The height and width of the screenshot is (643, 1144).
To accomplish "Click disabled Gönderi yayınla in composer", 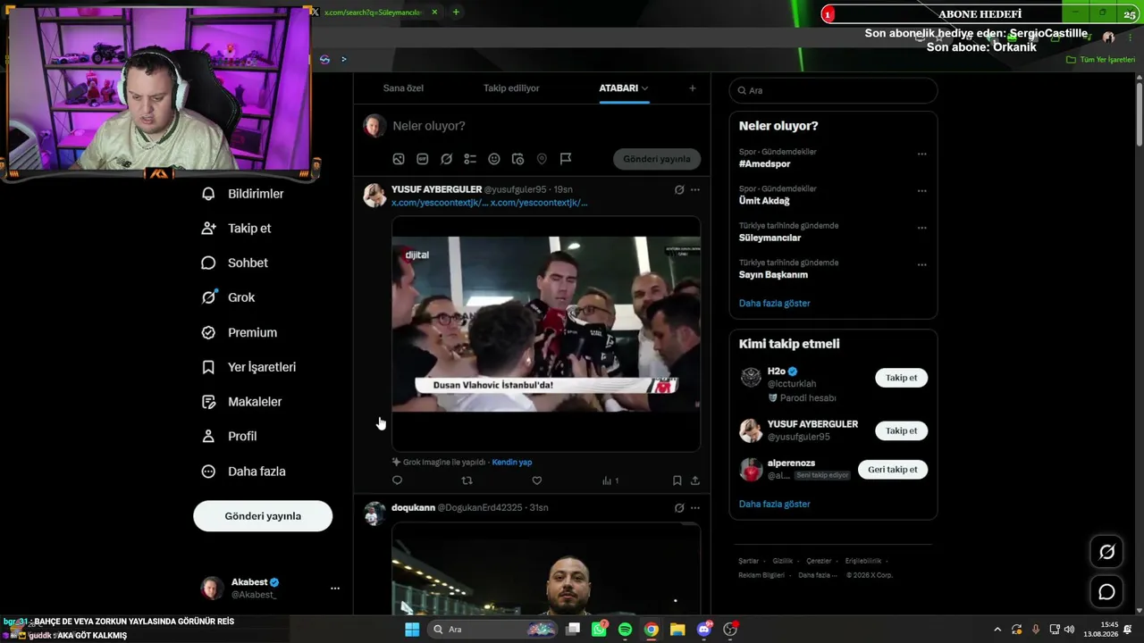I will (x=657, y=159).
